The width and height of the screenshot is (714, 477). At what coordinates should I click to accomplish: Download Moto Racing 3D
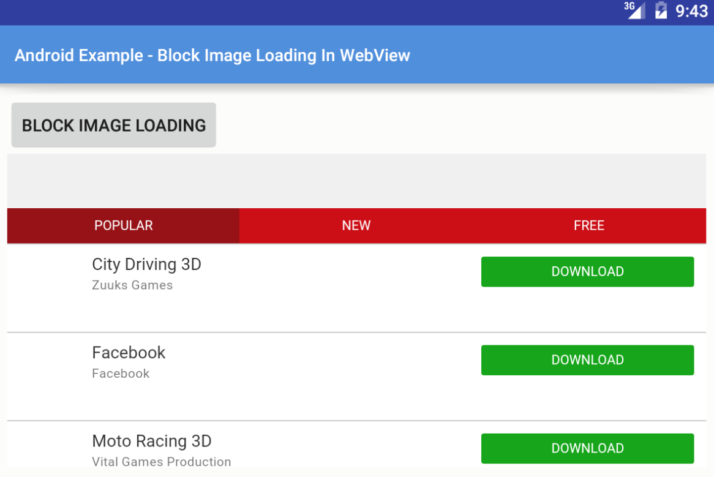587,448
